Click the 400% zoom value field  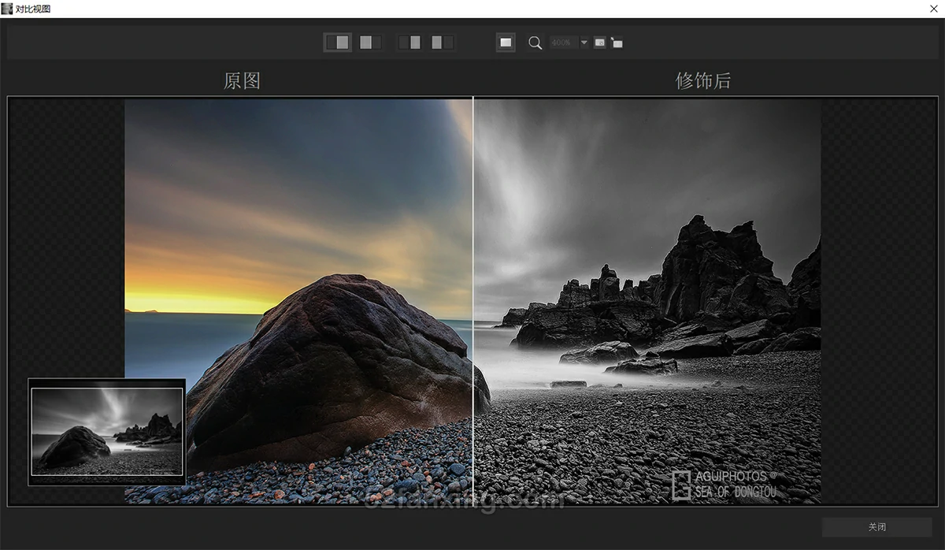tap(564, 43)
